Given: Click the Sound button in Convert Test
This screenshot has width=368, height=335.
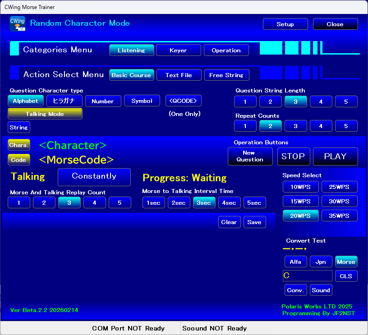Looking at the screenshot, I should tap(321, 290).
